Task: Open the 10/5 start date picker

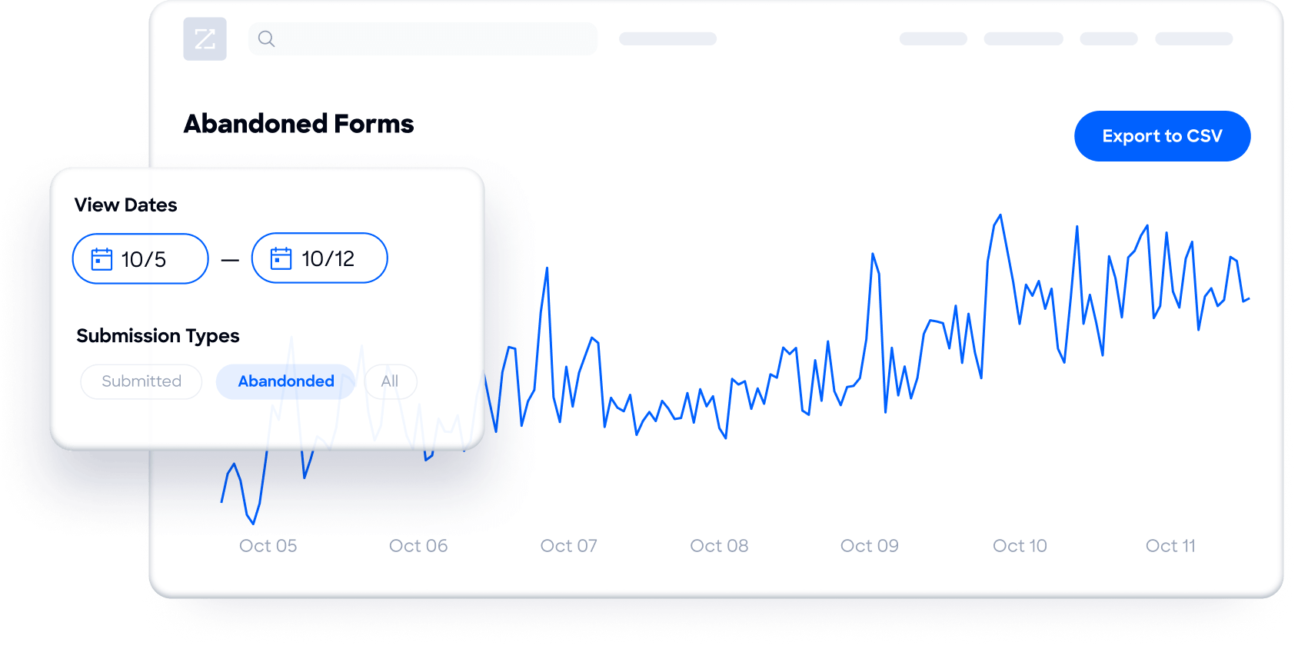Action: 141,259
